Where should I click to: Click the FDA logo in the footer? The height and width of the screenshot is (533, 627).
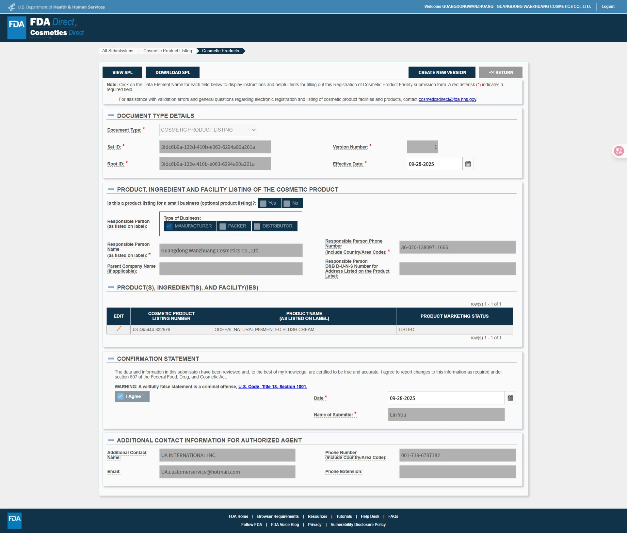pyautogui.click(x=14, y=521)
